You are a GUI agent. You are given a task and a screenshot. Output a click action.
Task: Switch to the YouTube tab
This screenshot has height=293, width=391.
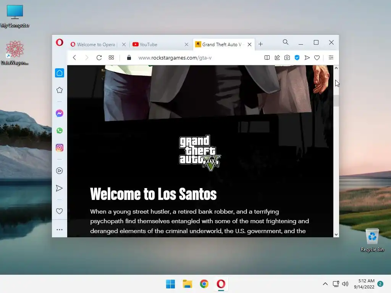[x=148, y=44]
